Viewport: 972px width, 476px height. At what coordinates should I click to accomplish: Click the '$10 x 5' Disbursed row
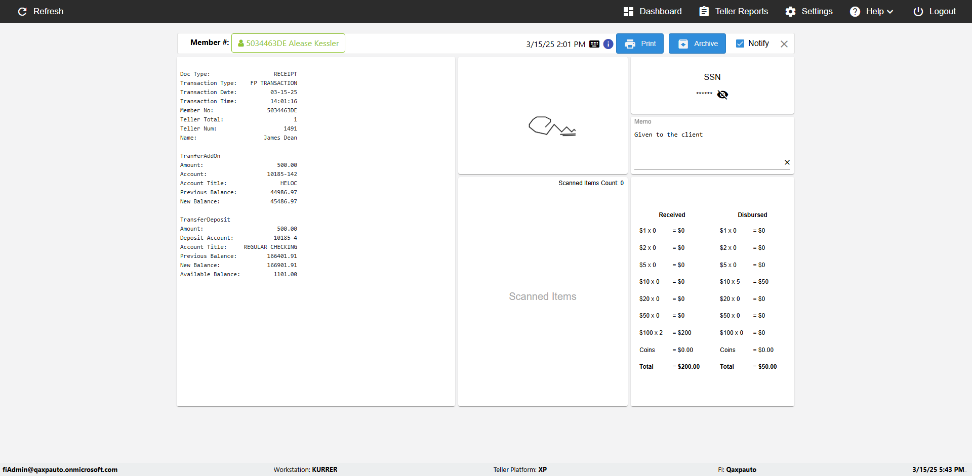(x=744, y=282)
